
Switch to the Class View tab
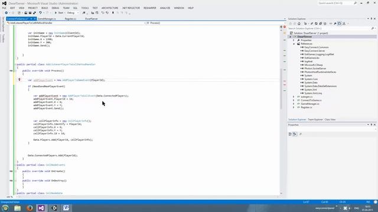[x=330, y=120]
